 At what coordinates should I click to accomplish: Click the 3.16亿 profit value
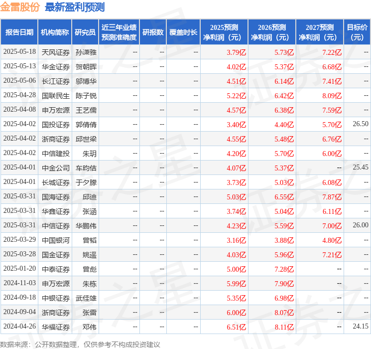tap(236, 240)
